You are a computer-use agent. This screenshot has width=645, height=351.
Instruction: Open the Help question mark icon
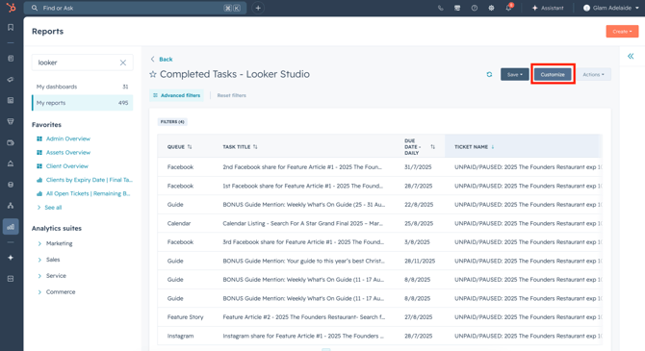tap(475, 8)
